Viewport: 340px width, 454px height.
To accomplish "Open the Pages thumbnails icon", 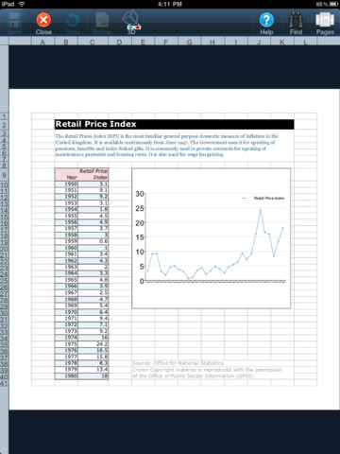I will pos(325,20).
